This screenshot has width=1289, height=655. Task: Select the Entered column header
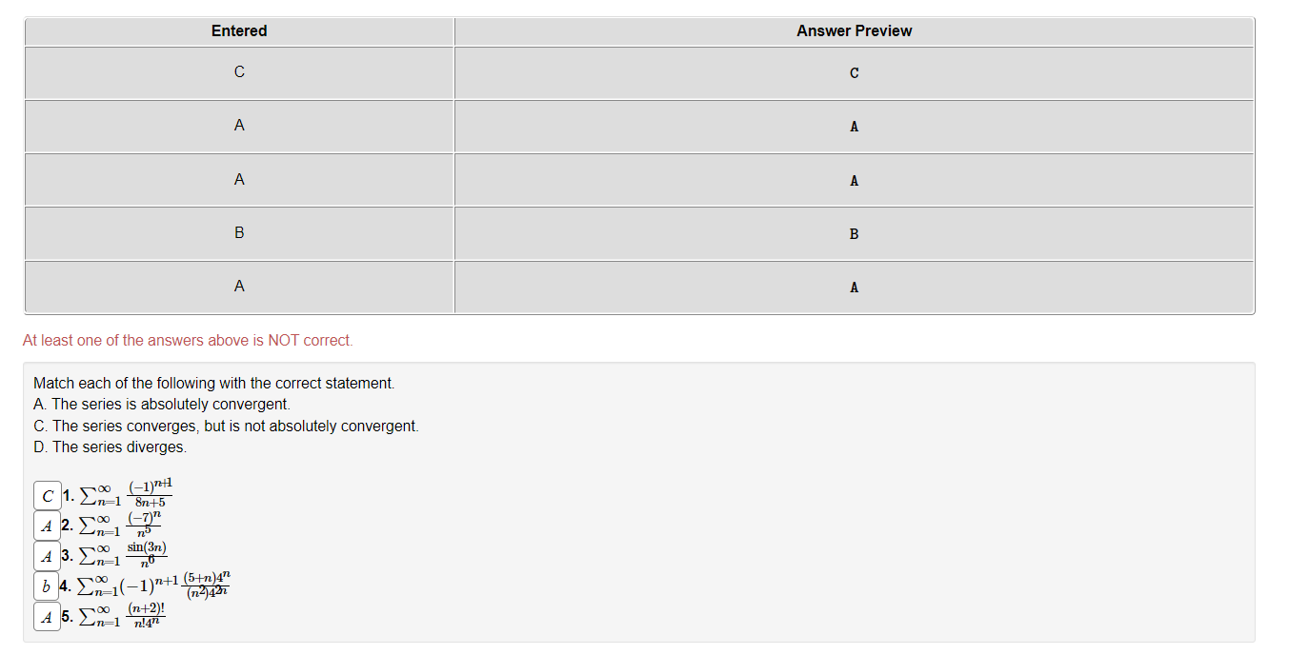238,30
